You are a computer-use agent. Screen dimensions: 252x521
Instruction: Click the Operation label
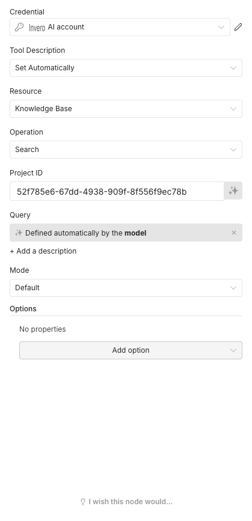tap(26, 132)
